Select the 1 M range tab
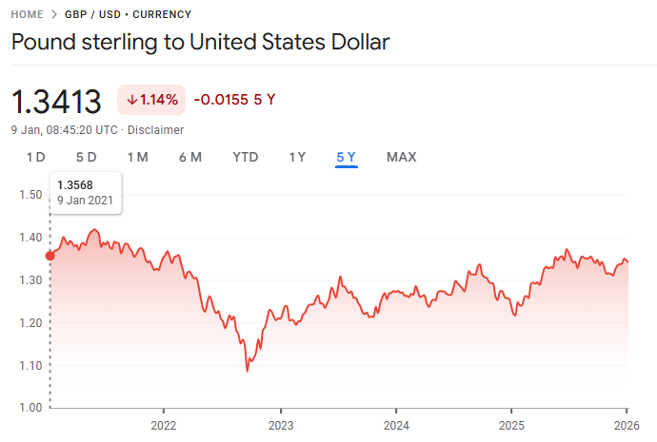This screenshot has height=442, width=657. point(137,157)
